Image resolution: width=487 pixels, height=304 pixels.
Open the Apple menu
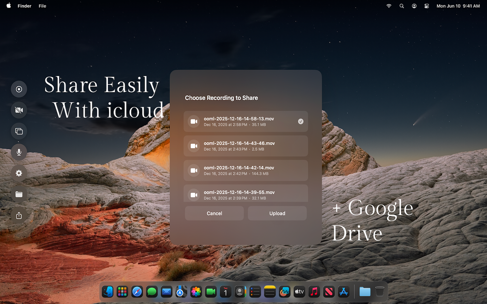point(8,6)
